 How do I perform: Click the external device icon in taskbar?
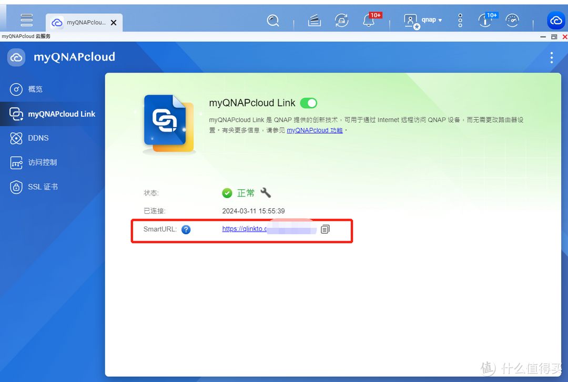pos(314,20)
